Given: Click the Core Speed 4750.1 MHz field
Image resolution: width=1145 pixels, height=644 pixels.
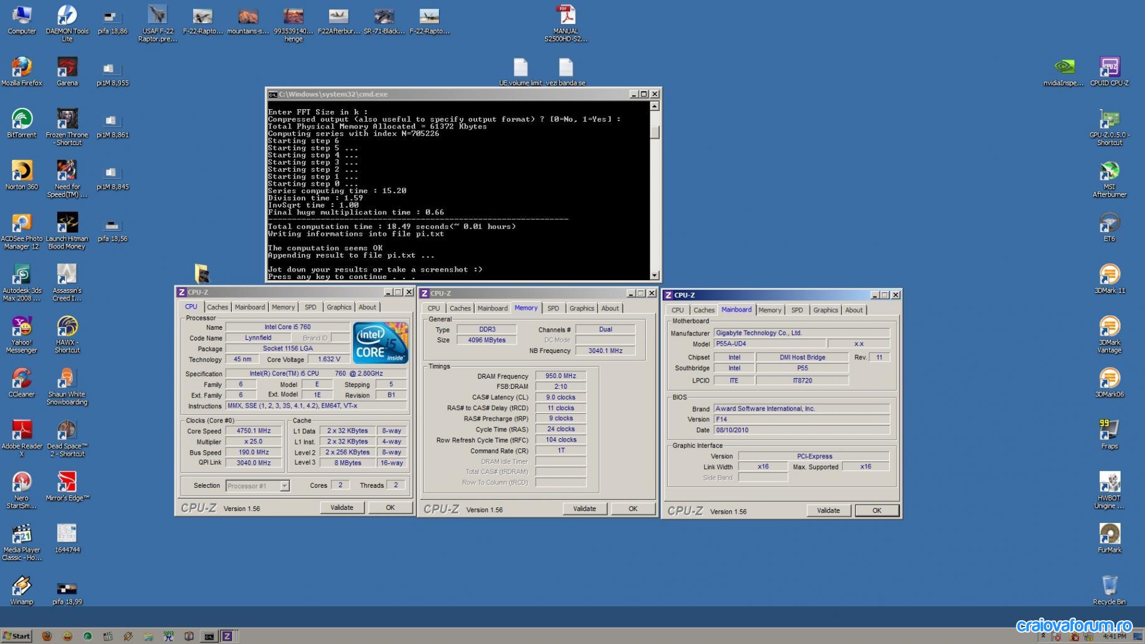Looking at the screenshot, I should [x=253, y=431].
